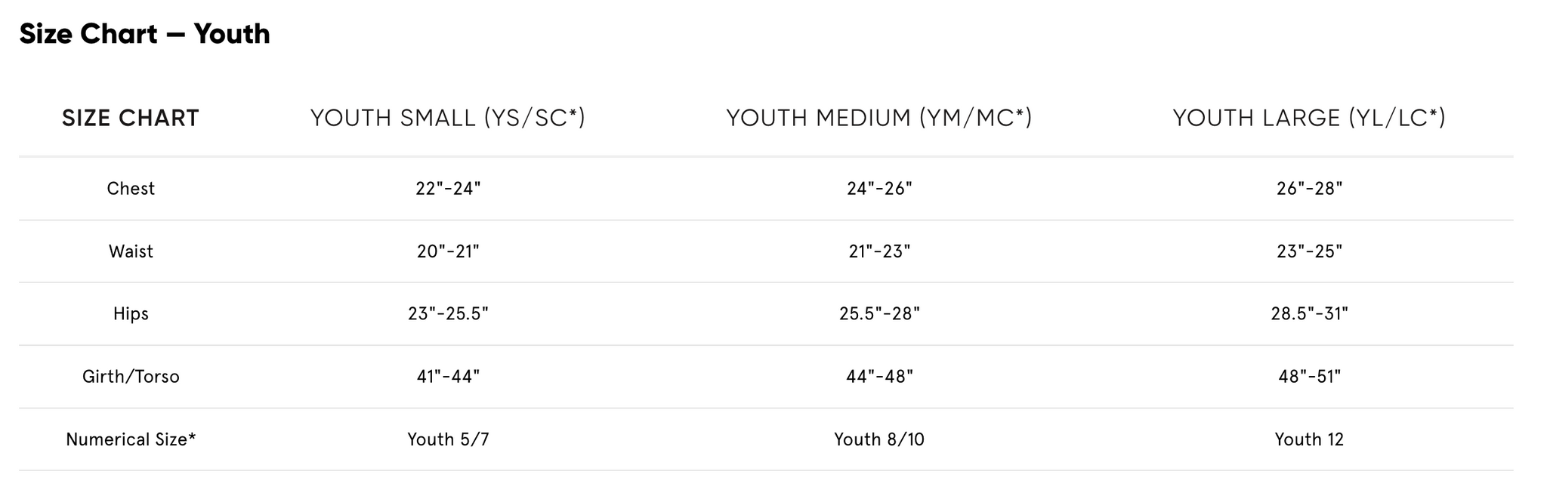Select the Waist row label
This screenshot has height=490, width=1547.
131,251
